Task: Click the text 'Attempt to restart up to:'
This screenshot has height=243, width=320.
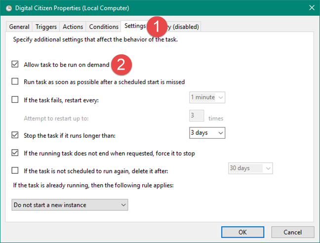Action: point(56,119)
